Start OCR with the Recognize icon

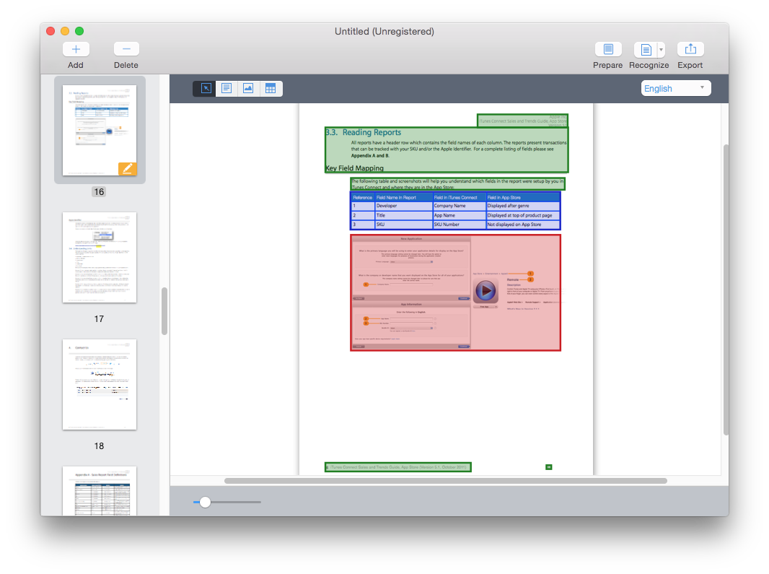646,49
